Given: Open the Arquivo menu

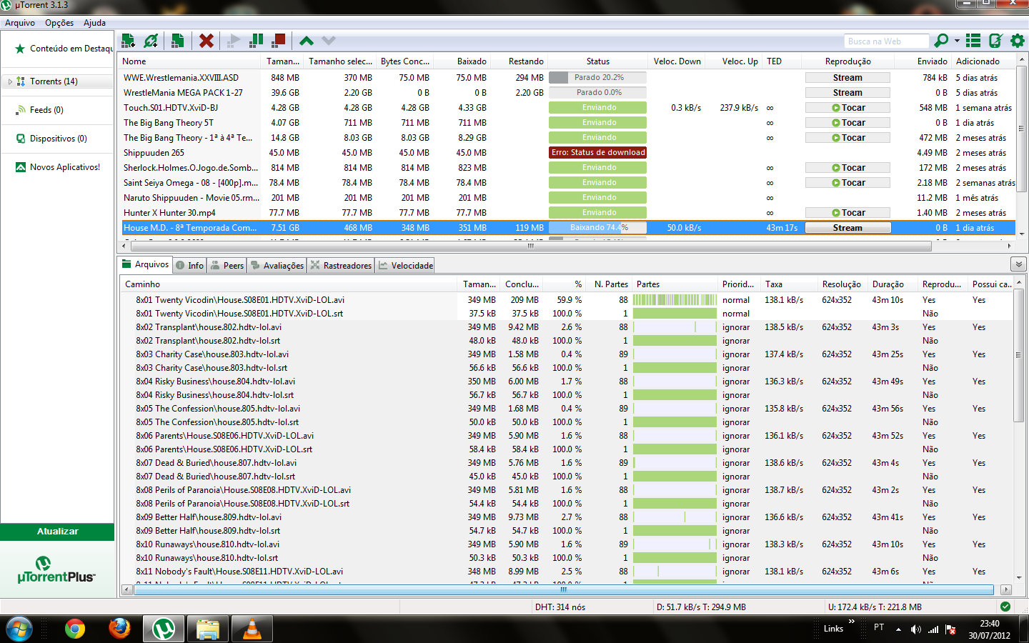Looking at the screenshot, I should [20, 23].
